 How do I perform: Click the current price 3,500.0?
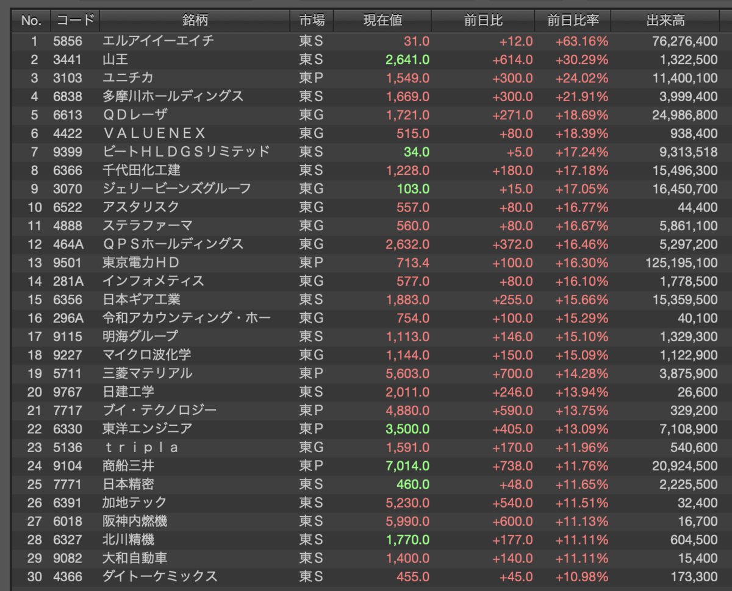pos(407,429)
